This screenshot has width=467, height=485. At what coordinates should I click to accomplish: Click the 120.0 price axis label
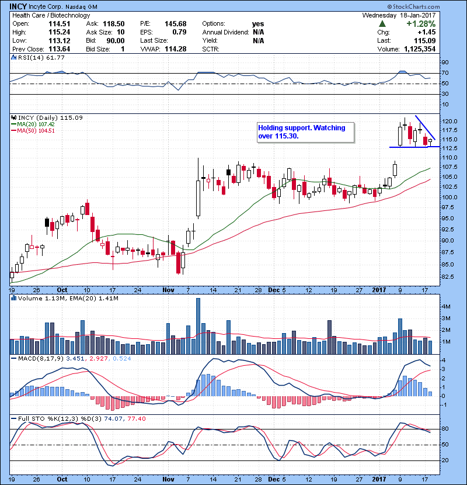(449, 122)
